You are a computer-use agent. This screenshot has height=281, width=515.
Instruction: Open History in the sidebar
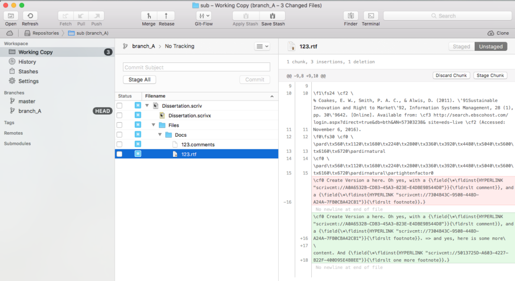(27, 62)
